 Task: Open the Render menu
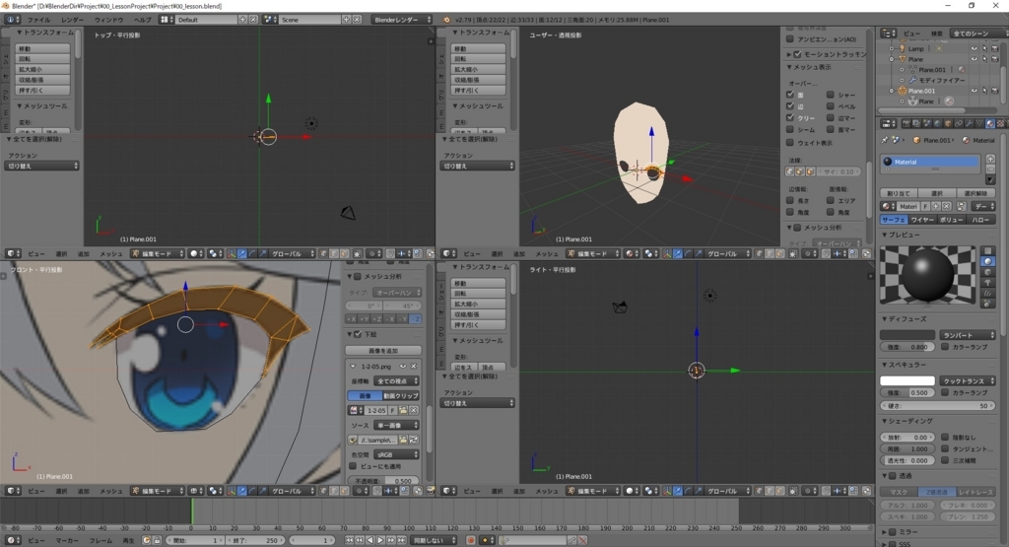(73, 20)
